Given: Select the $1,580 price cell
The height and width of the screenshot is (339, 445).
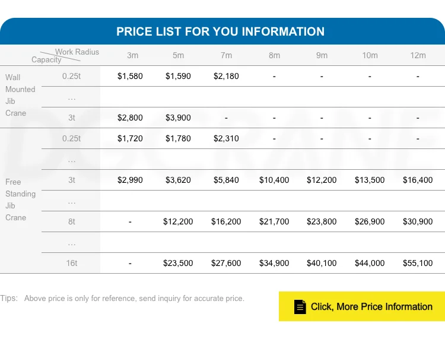Looking at the screenshot, I should pos(130,76).
